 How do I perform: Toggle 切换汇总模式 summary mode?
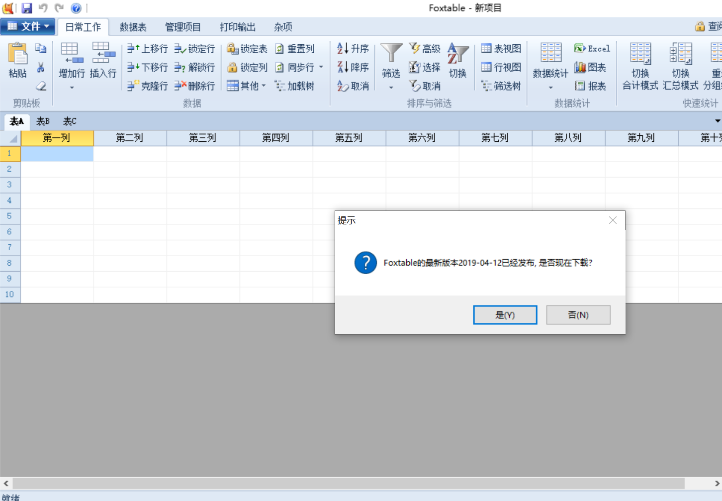(x=681, y=67)
